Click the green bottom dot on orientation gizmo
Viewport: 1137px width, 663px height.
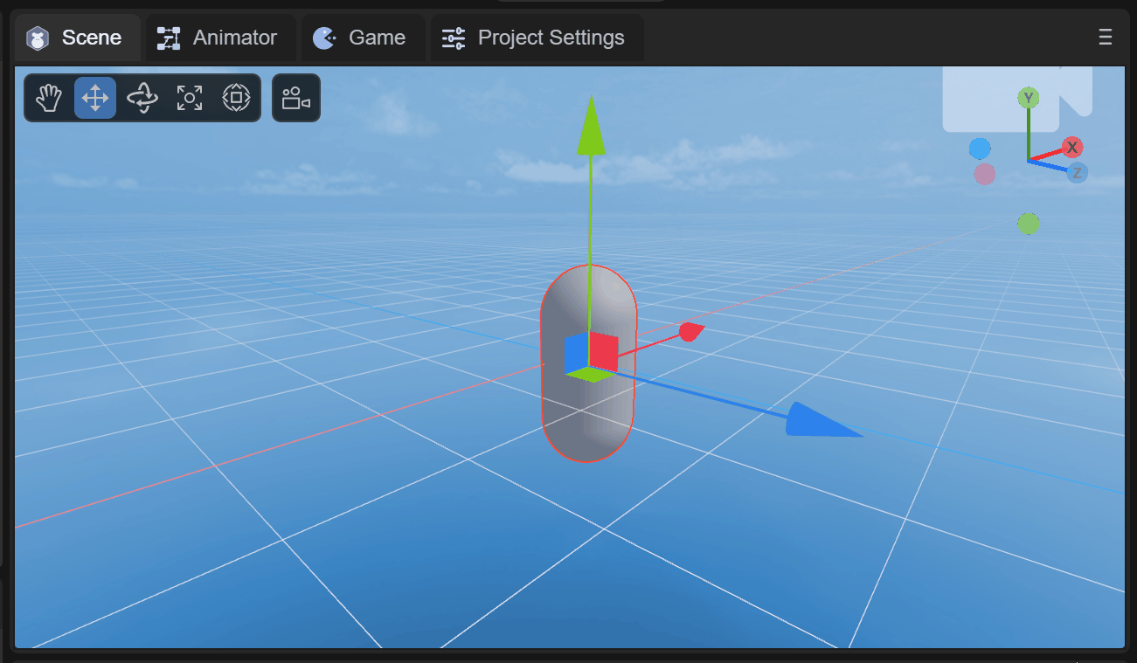tap(1029, 224)
